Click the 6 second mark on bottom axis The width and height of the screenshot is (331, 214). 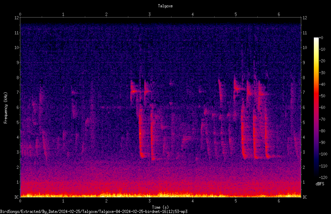[x=279, y=201]
